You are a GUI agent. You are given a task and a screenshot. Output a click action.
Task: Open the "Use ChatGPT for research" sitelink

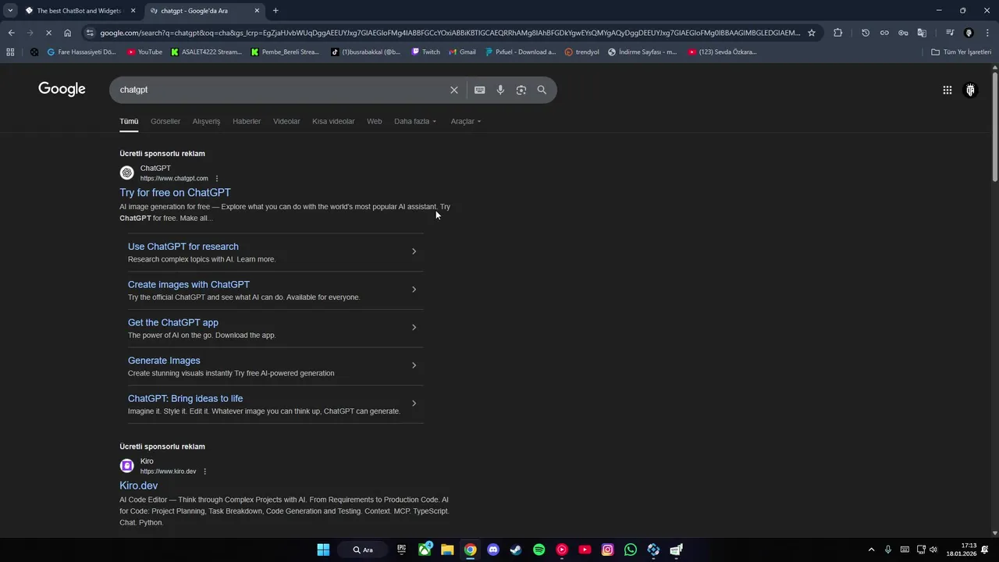tap(183, 247)
